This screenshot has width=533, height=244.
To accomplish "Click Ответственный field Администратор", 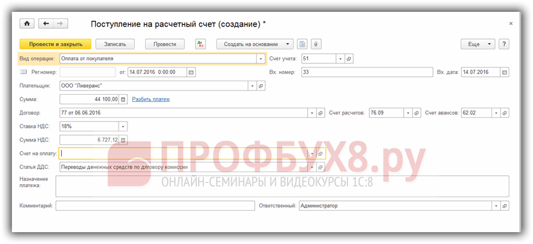I will (395, 206).
